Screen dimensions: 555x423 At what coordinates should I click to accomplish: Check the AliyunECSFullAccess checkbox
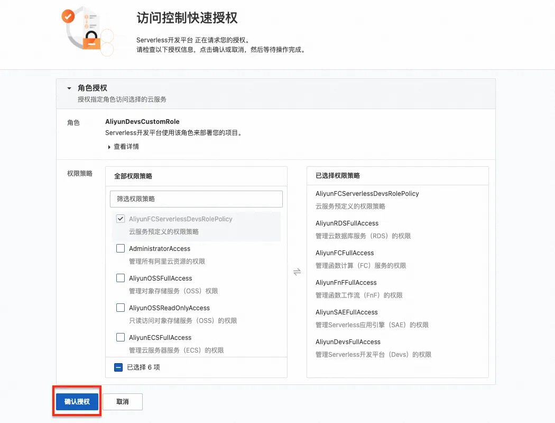coord(121,337)
